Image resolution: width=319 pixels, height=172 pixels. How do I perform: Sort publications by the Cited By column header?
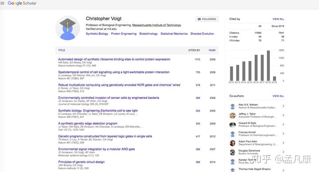[194, 50]
